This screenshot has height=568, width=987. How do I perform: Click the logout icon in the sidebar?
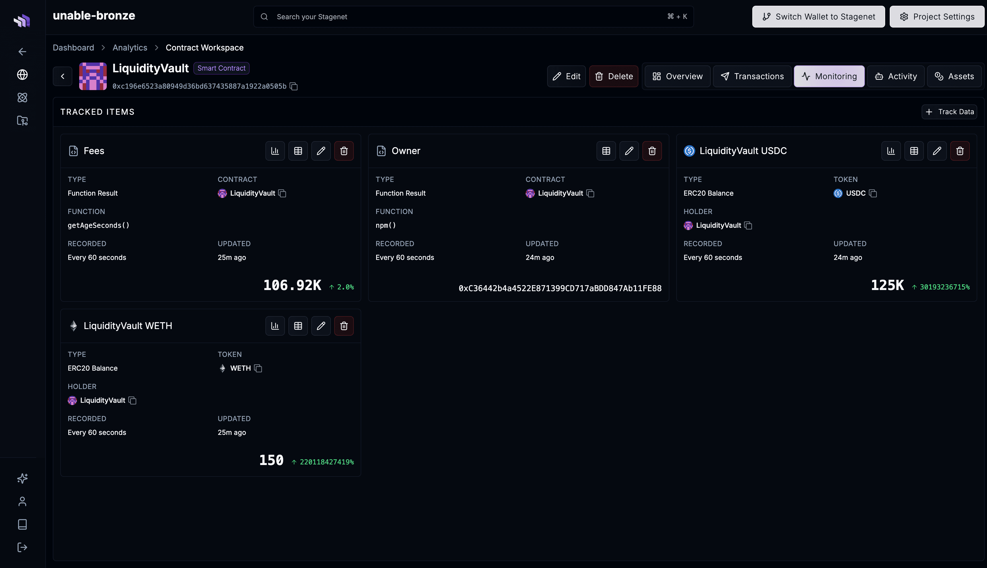pos(22,547)
